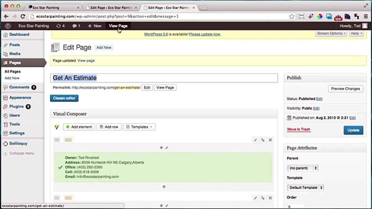This screenshot has width=372, height=209.
Task: Switch to Classic editor
Action: pos(64,98)
